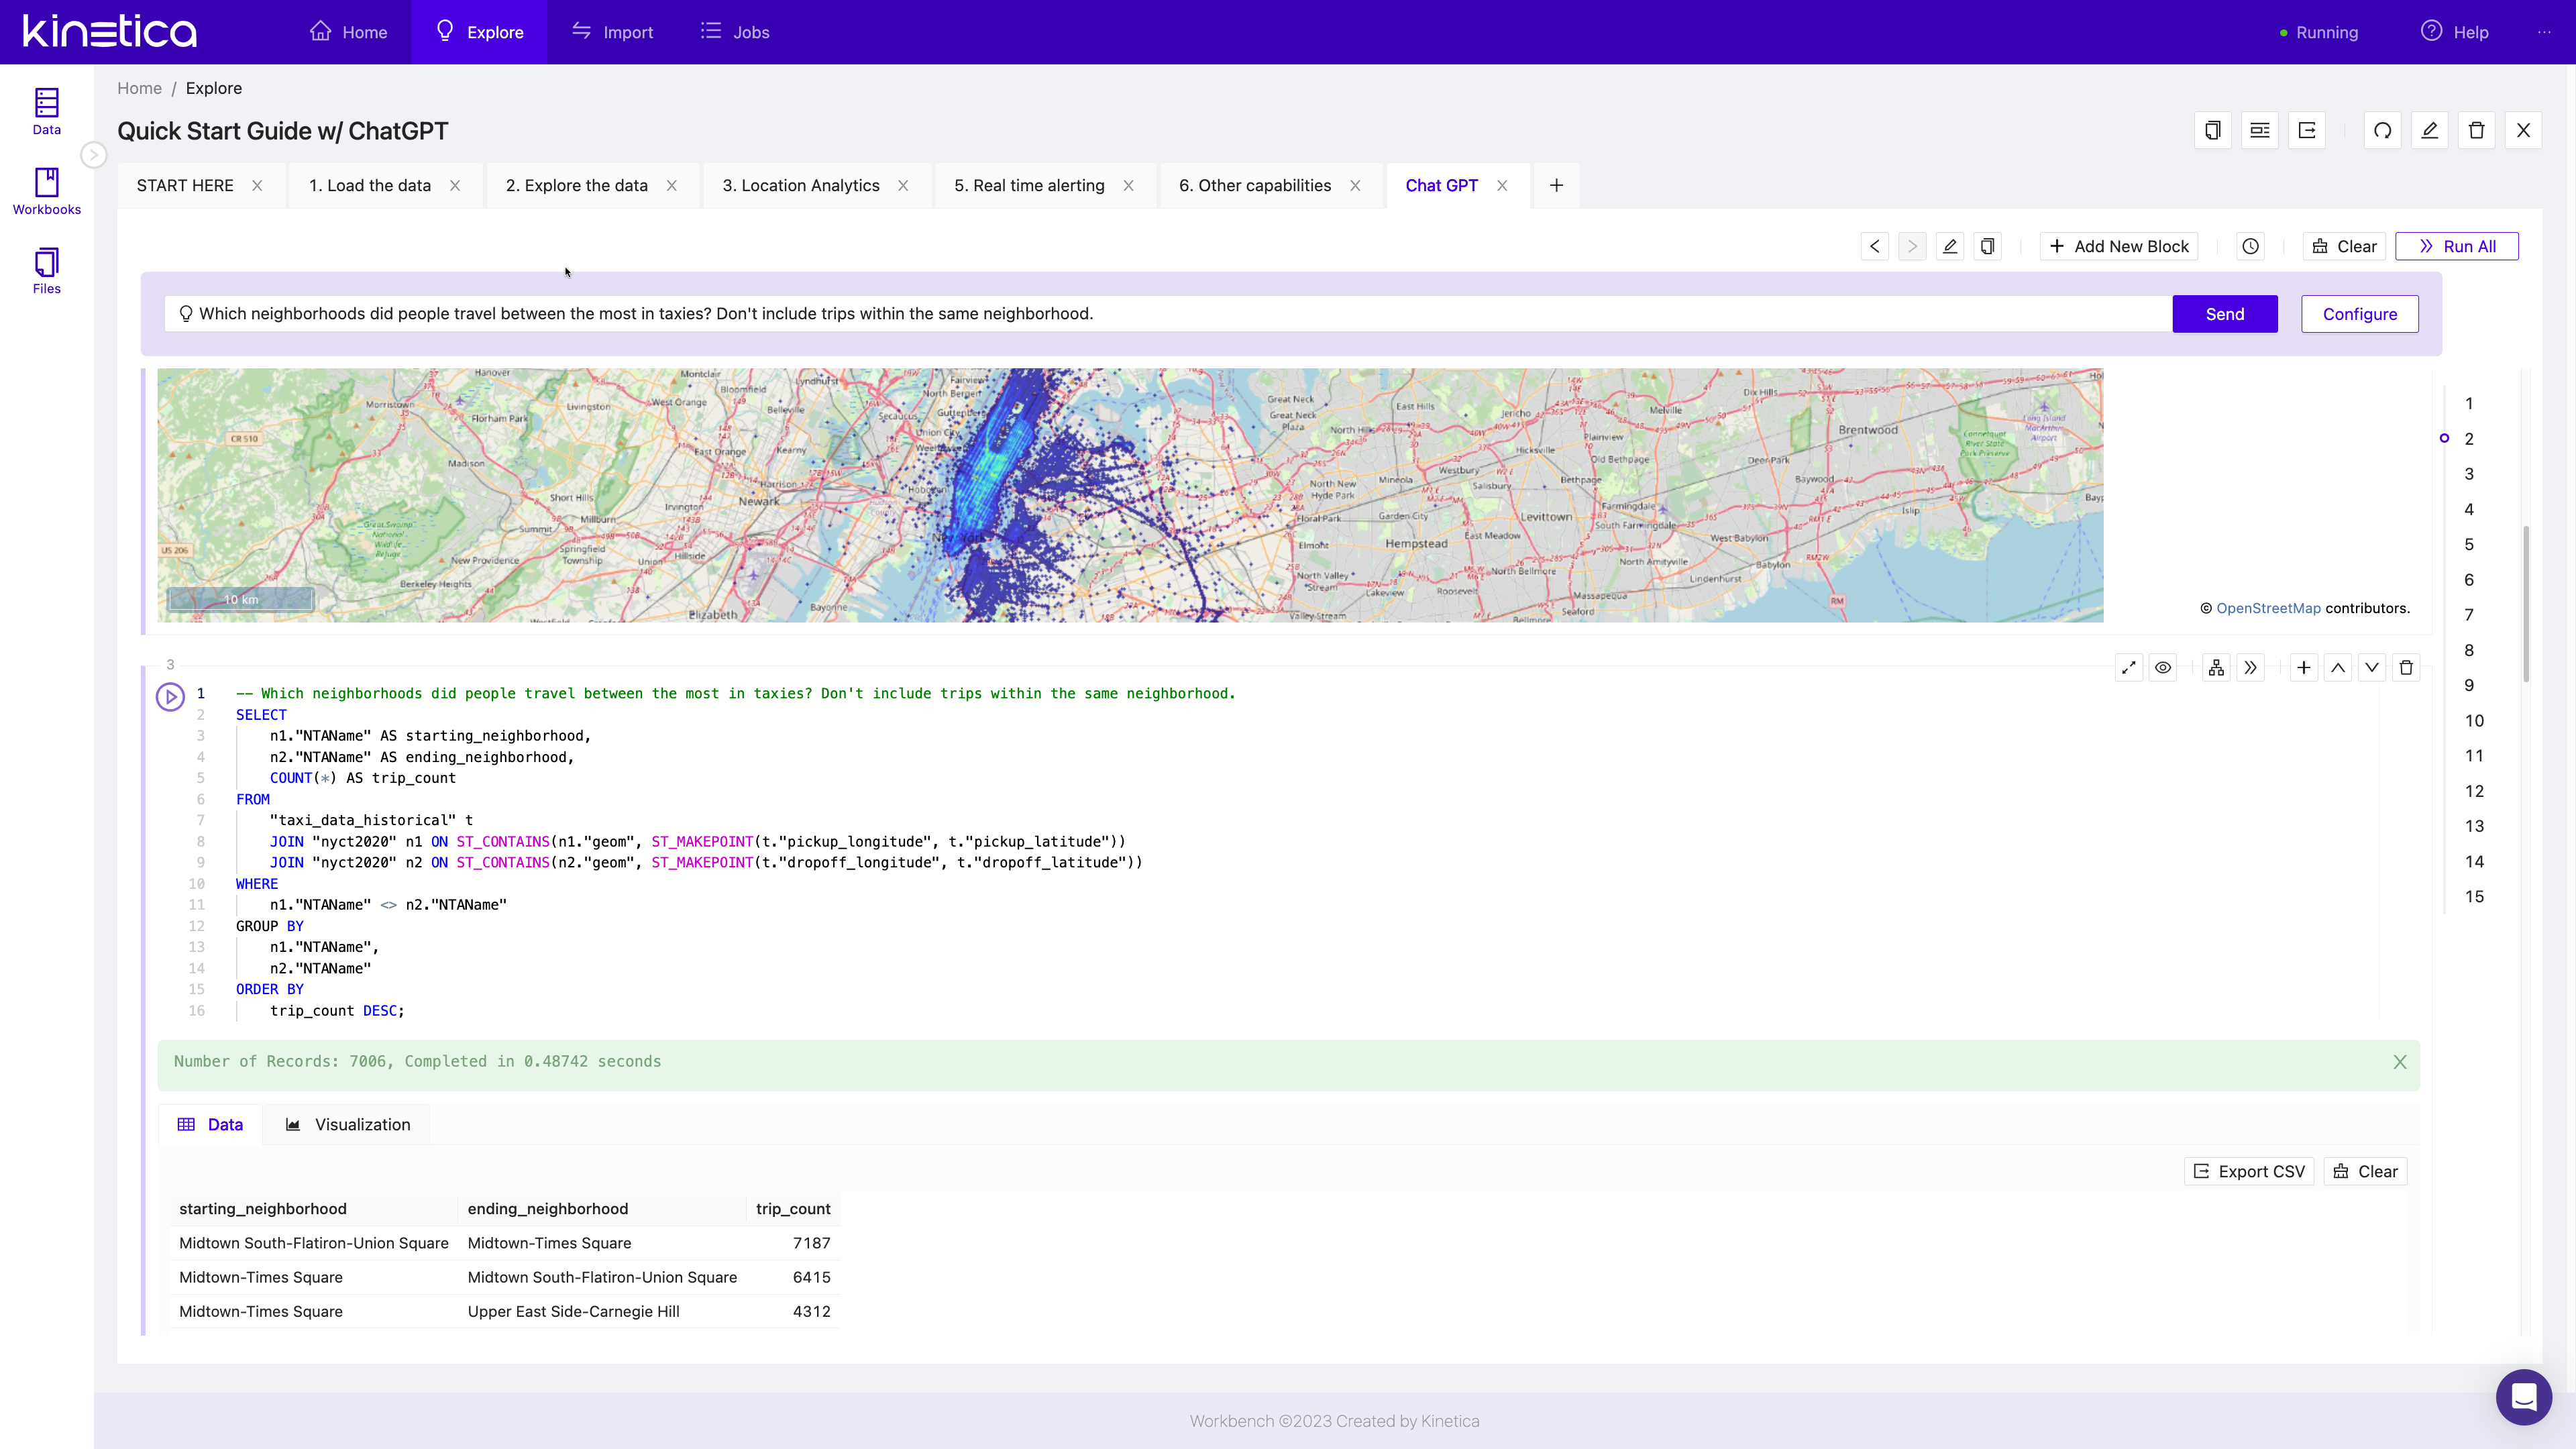Open the Help menu
The image size is (2576, 1449).
pos(2455,32)
